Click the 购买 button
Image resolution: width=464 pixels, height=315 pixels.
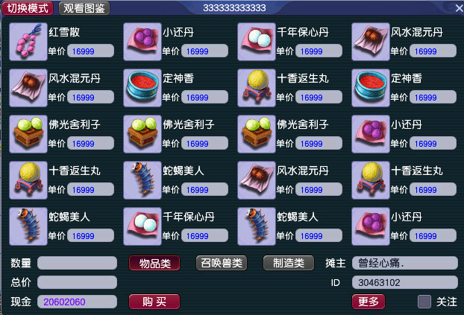point(154,302)
